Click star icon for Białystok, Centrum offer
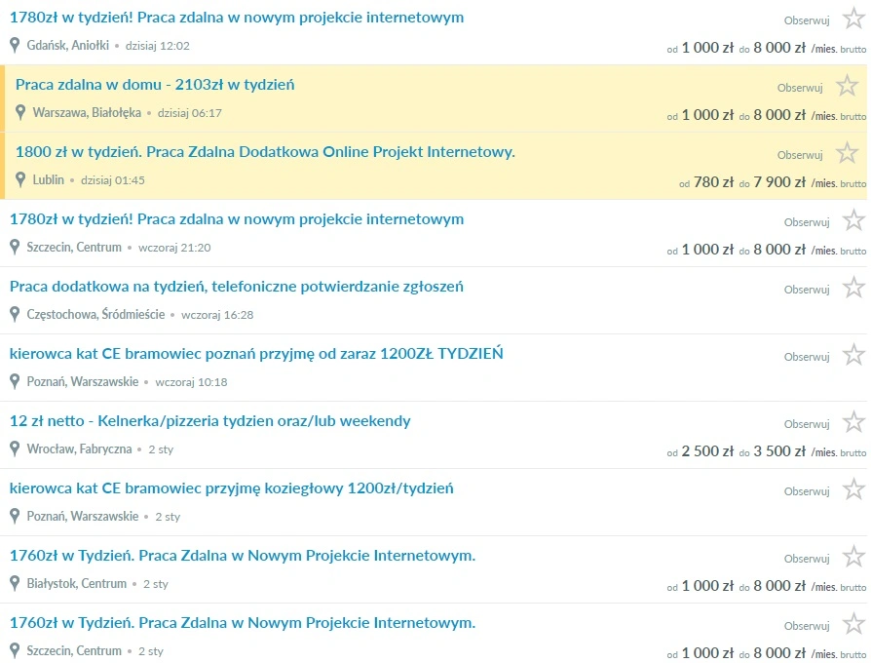Viewport: 871px width, 663px height. pyautogui.click(x=852, y=557)
